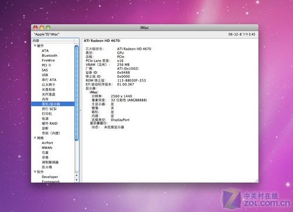The width and height of the screenshot is (293, 212).
Task: Click the GPU type value
Action: pyautogui.click(x=120, y=53)
